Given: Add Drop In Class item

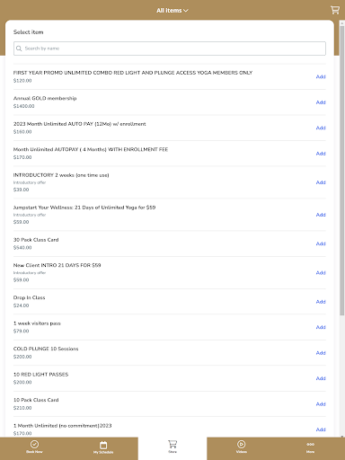Looking at the screenshot, I should point(321,302).
